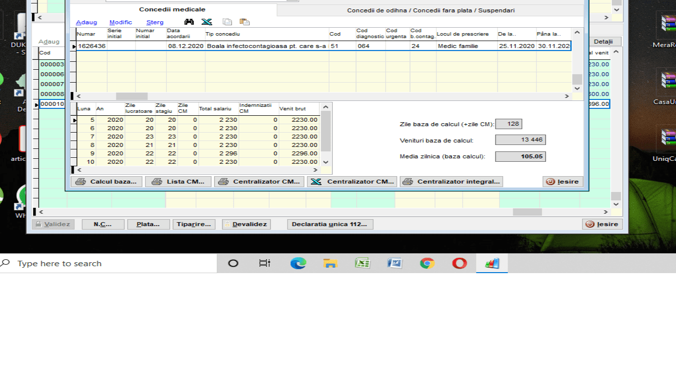The width and height of the screenshot is (676, 380).
Task: Click the Iesire button in the back window
Action: 602,224
